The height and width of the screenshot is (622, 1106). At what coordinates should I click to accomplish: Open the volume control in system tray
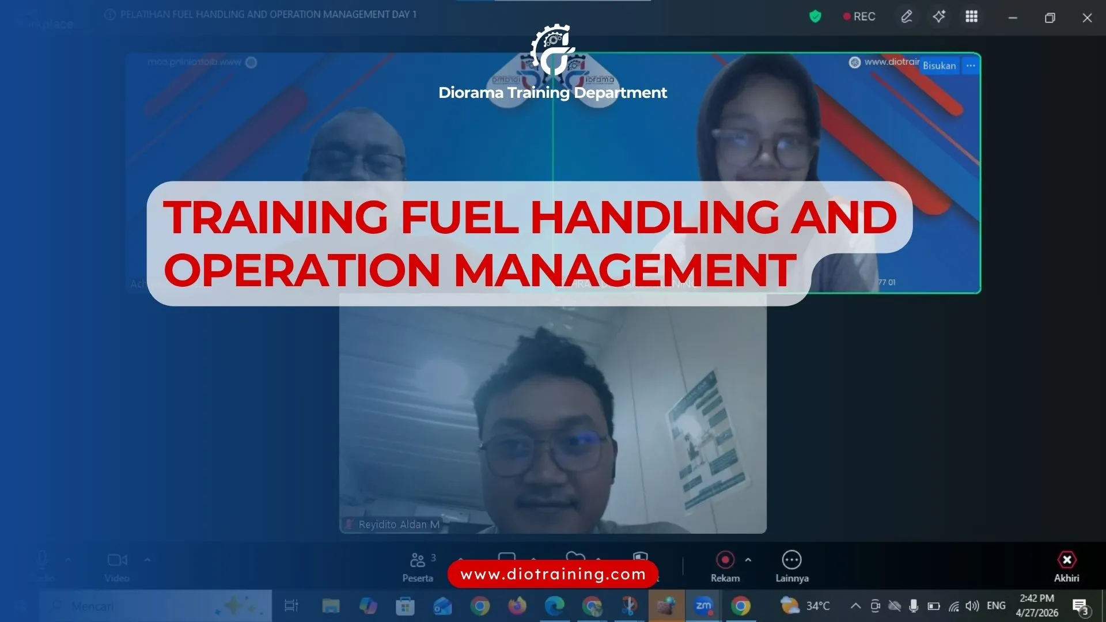click(972, 606)
